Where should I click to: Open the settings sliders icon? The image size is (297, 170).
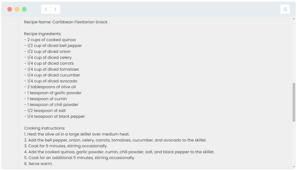[x=285, y=9]
